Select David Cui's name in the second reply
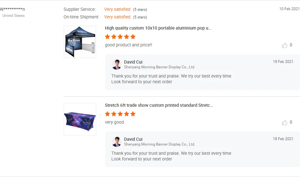Screen dimensions: 300x177 133,139
